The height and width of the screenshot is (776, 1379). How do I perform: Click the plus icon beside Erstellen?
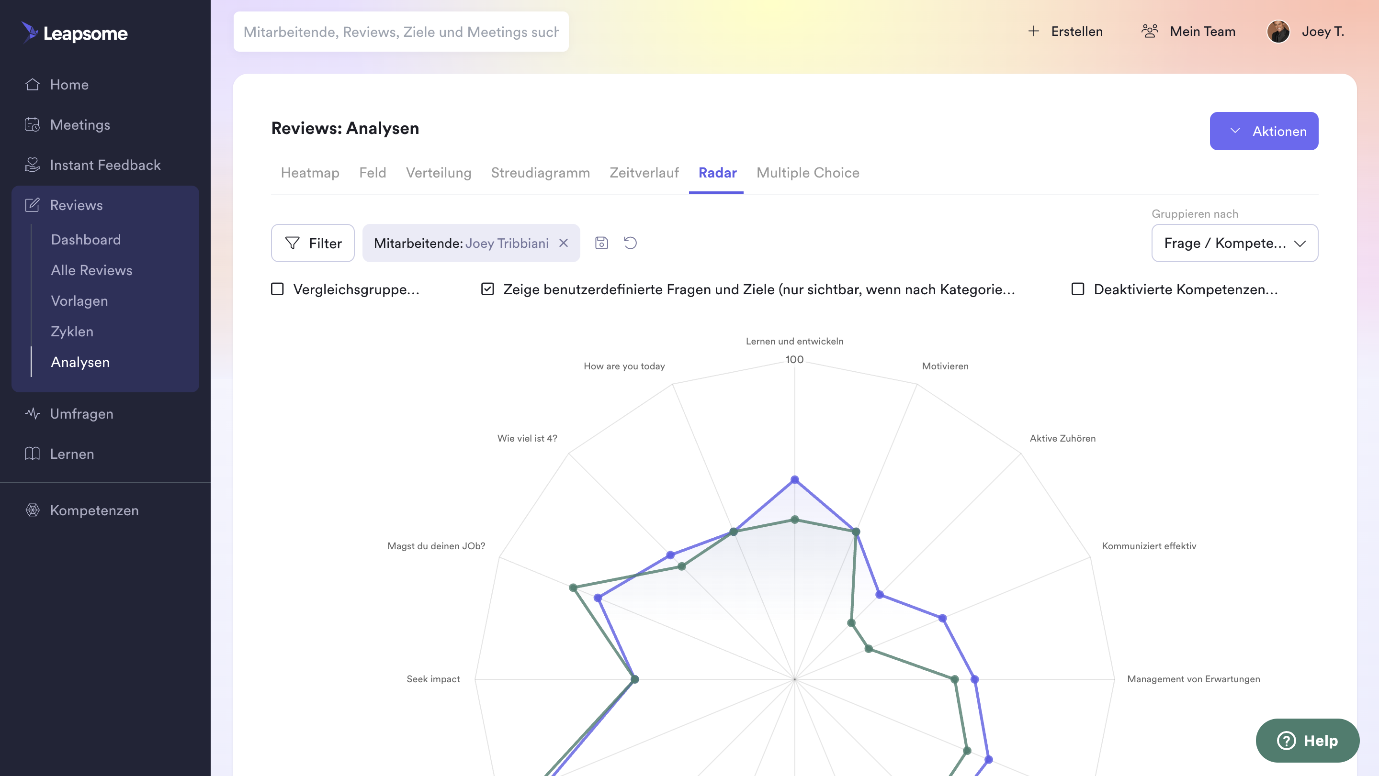[x=1033, y=32]
